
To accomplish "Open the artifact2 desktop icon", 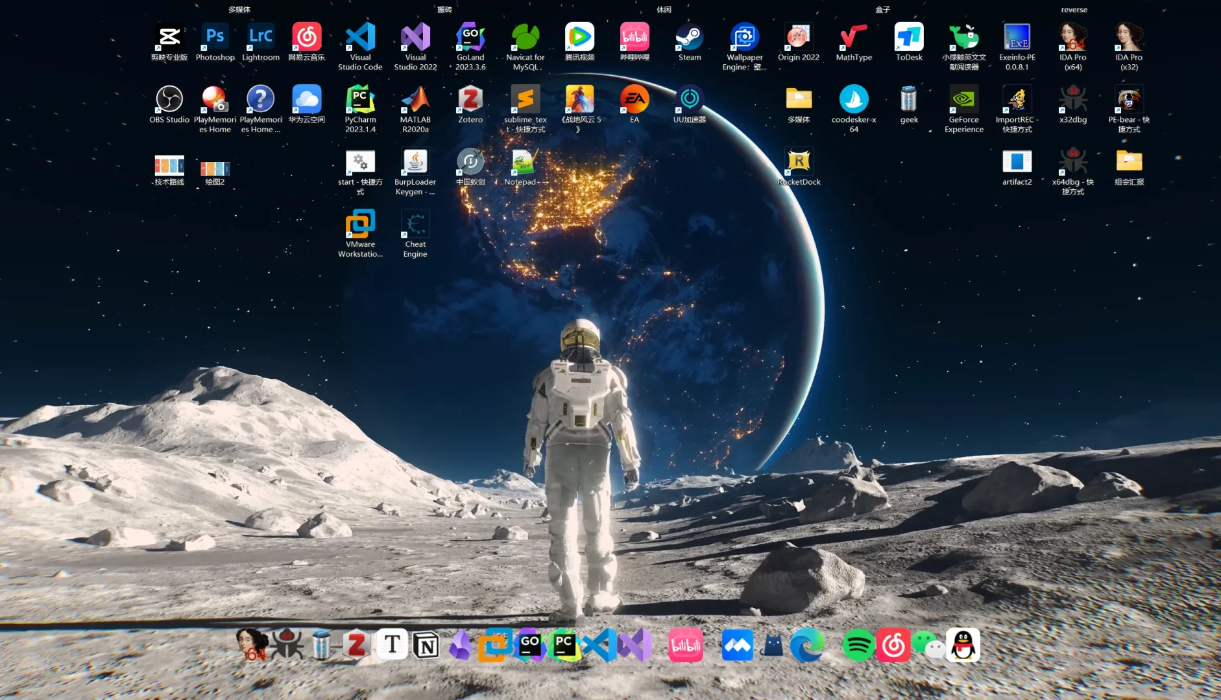I will click(x=1017, y=167).
